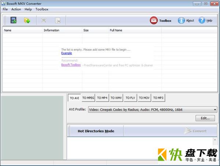This screenshot has width=220, height=166.
Task: Click the gray video preview area
Action: [32, 128]
